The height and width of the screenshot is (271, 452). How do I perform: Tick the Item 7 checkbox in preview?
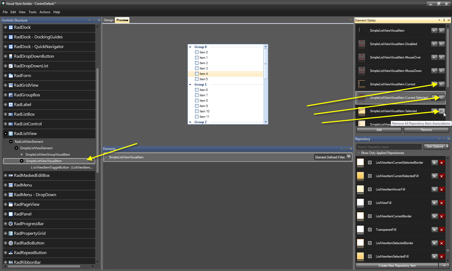coord(197,95)
